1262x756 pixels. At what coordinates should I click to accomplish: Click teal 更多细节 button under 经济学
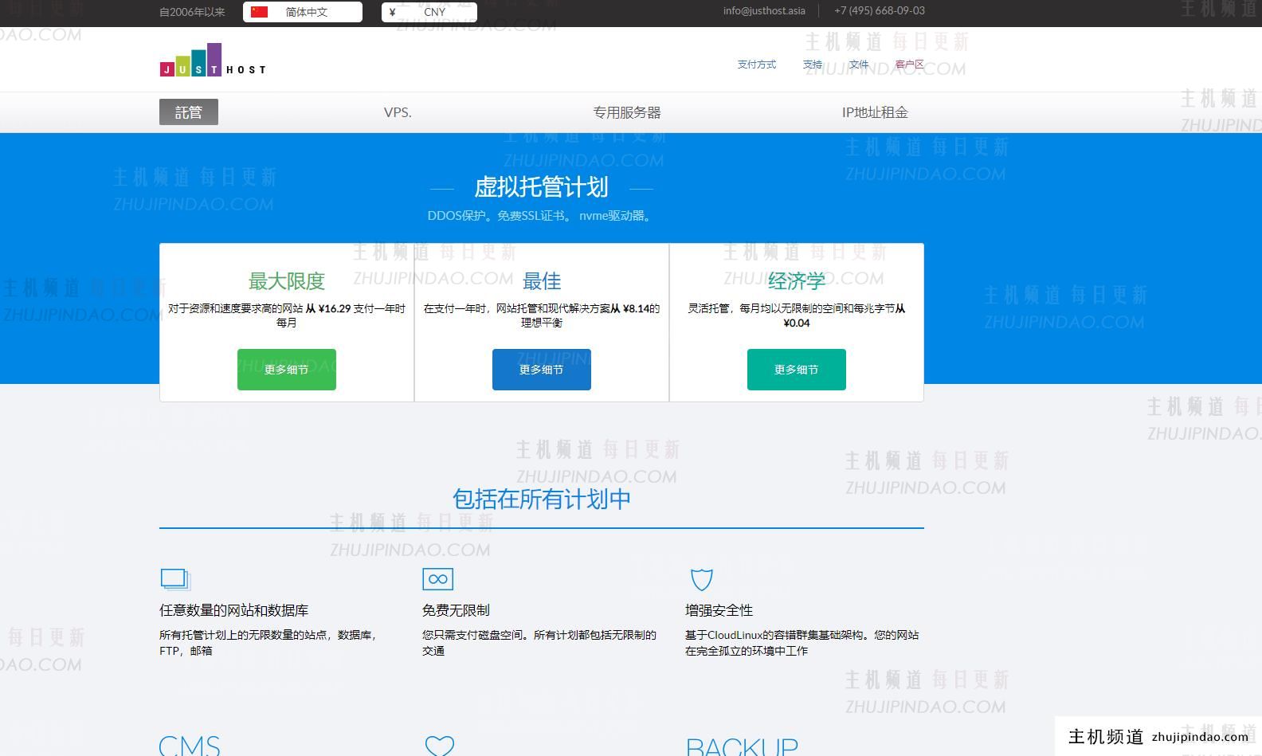coord(797,370)
